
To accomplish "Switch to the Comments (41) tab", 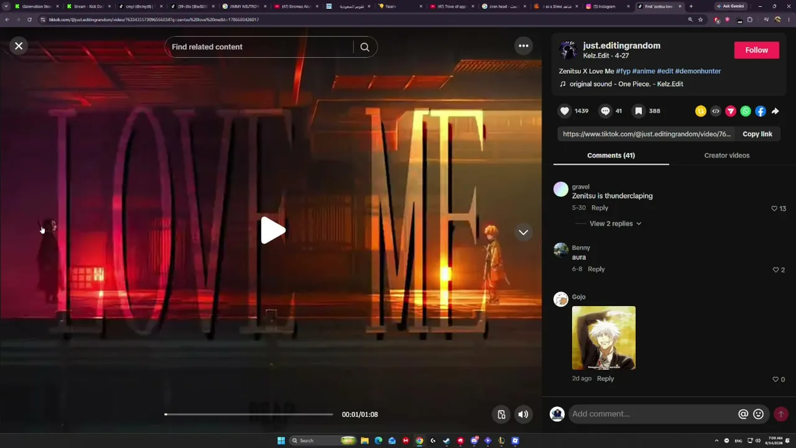I will point(611,156).
